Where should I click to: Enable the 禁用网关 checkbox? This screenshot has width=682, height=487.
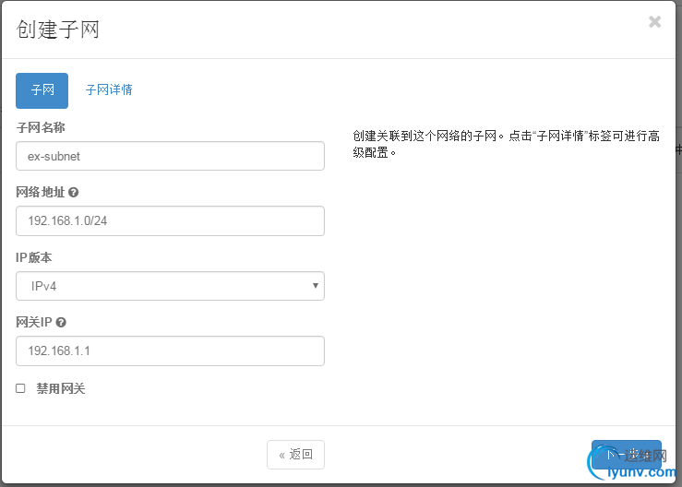click(x=20, y=389)
